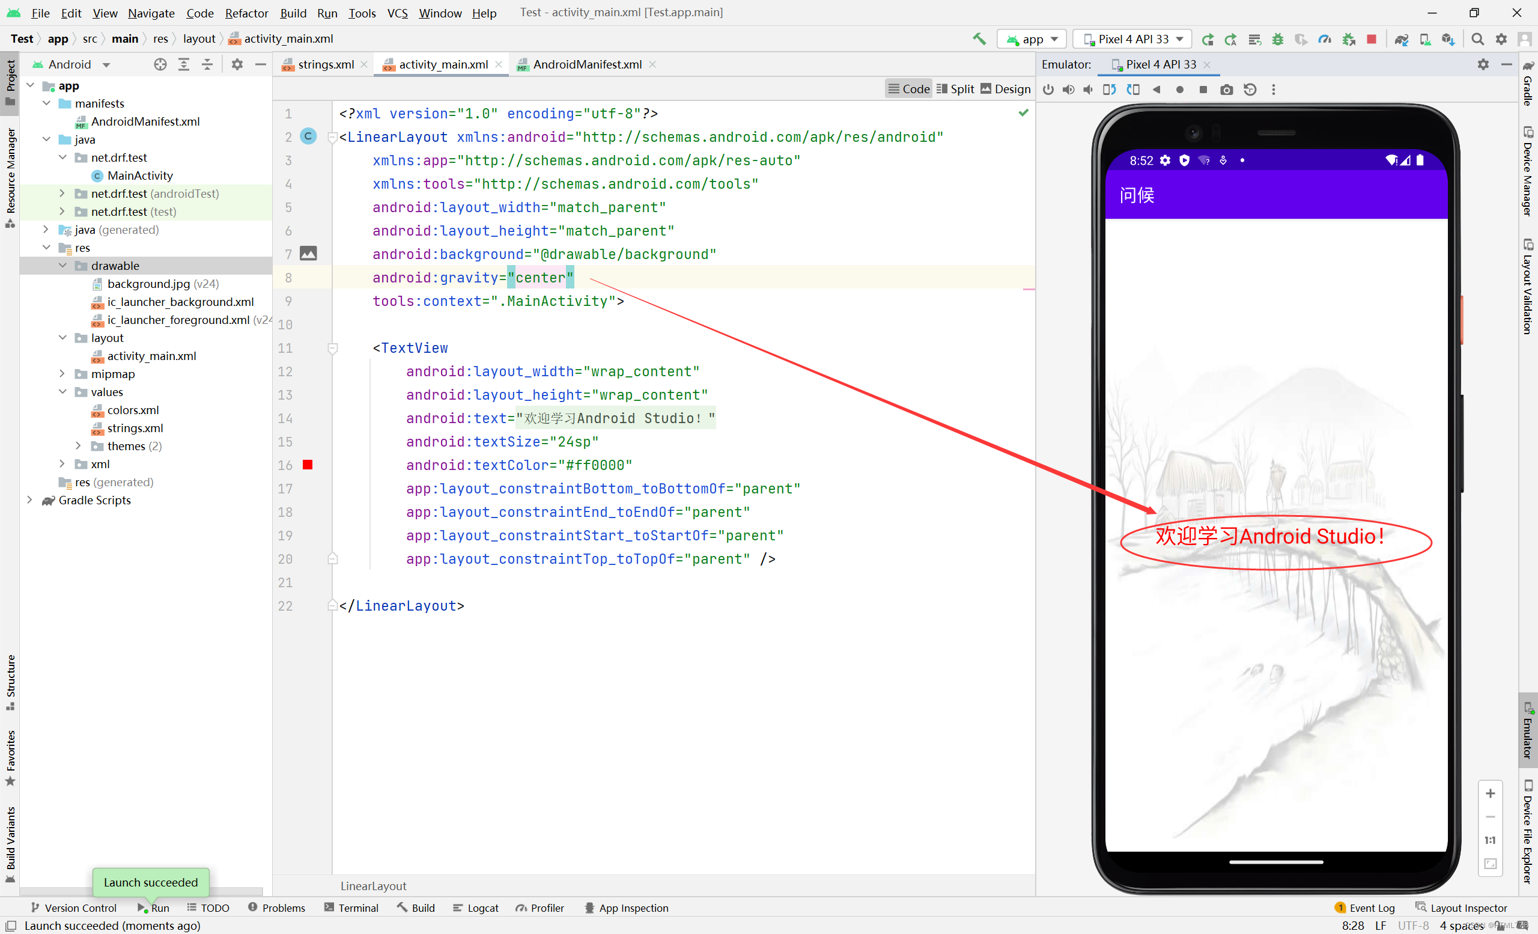Open the app run configuration dropdown
Image resolution: width=1538 pixels, height=934 pixels.
[x=1032, y=38]
